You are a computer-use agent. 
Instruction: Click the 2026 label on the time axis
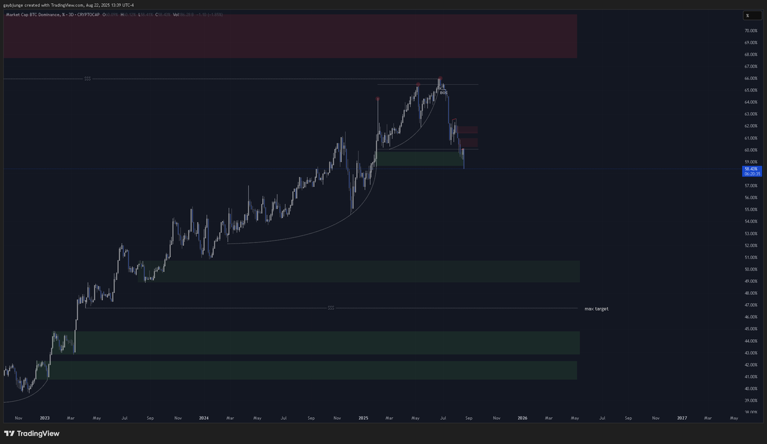click(522, 418)
